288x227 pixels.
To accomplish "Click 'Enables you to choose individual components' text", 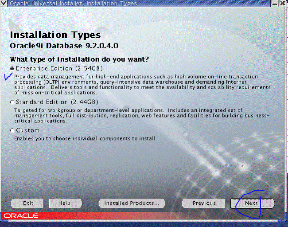I will click(86, 138).
